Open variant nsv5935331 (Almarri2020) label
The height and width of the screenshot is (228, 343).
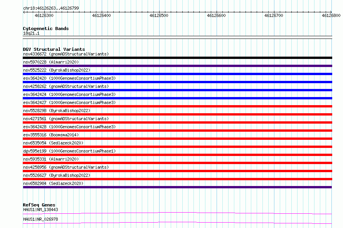51,159
